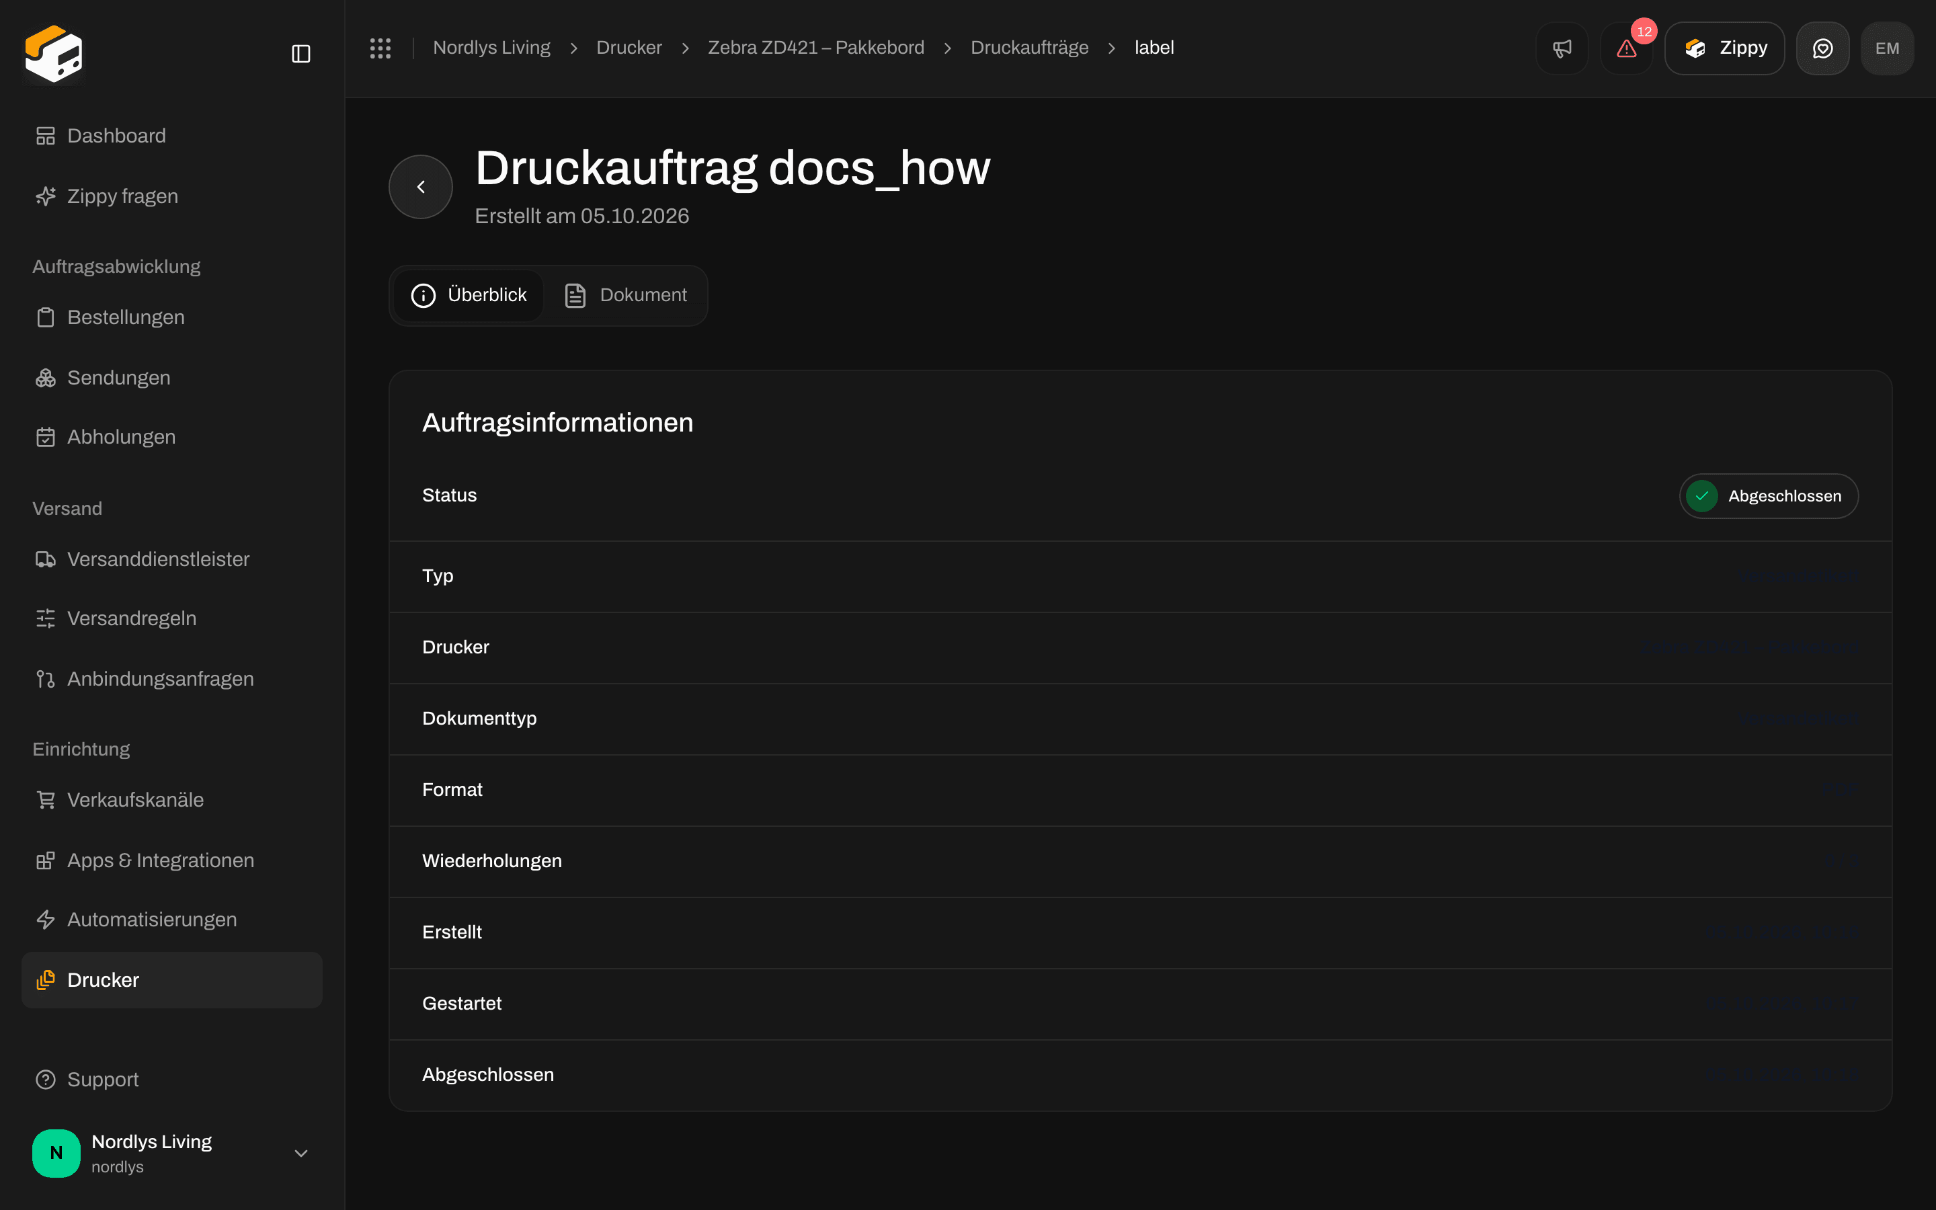Go to Bestellungen
This screenshot has height=1210, width=1936.
(172, 318)
